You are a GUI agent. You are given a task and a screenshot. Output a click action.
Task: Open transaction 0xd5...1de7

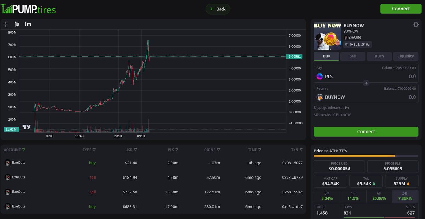[293, 207]
